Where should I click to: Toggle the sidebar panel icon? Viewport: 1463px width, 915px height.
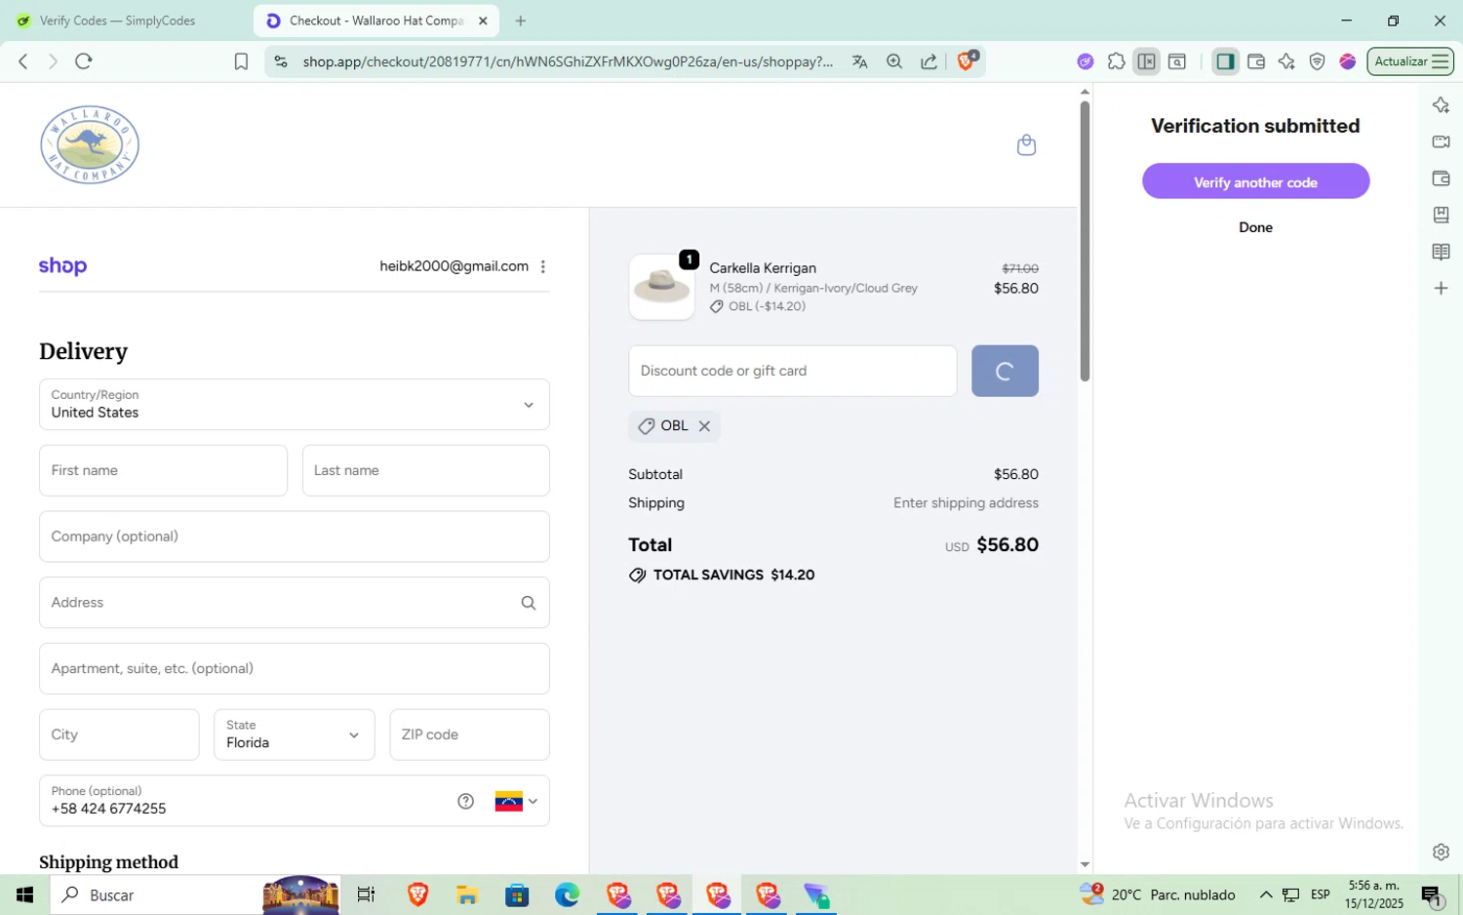1225,61
